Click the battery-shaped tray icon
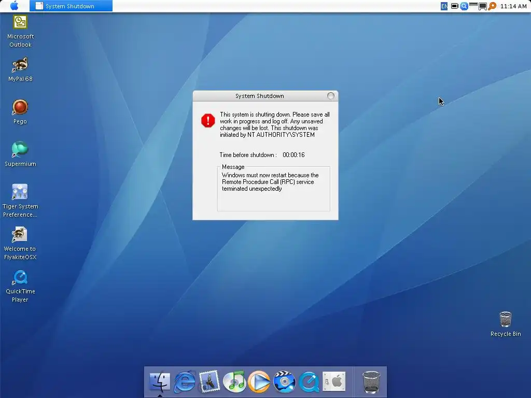This screenshot has width=531, height=398. 454,6
